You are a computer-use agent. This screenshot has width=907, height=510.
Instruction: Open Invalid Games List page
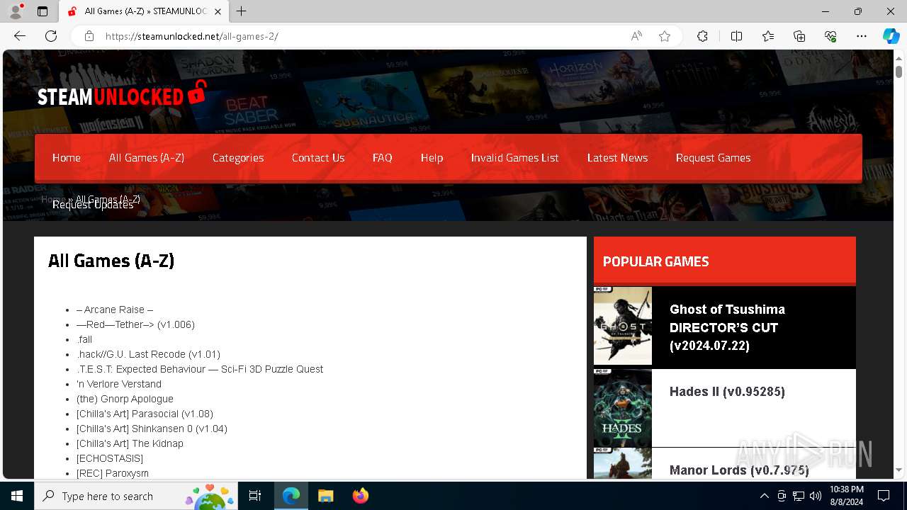515,158
